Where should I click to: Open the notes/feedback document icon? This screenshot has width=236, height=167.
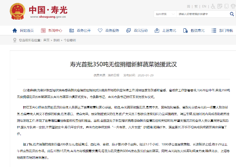pyautogui.click(x=220, y=6)
